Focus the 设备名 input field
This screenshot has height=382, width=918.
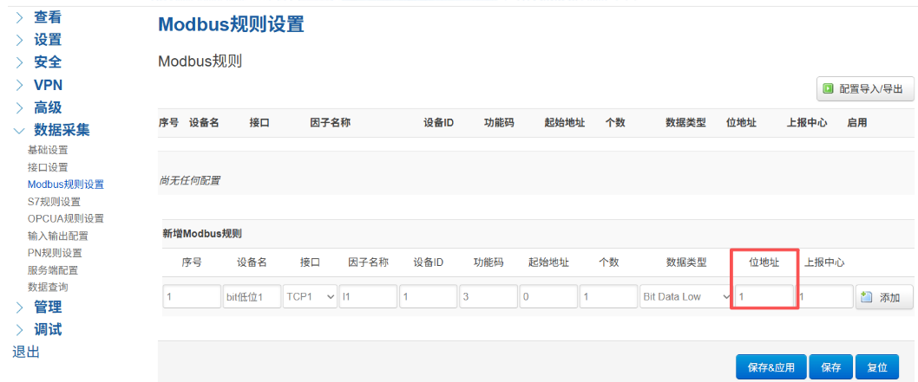[x=251, y=297]
